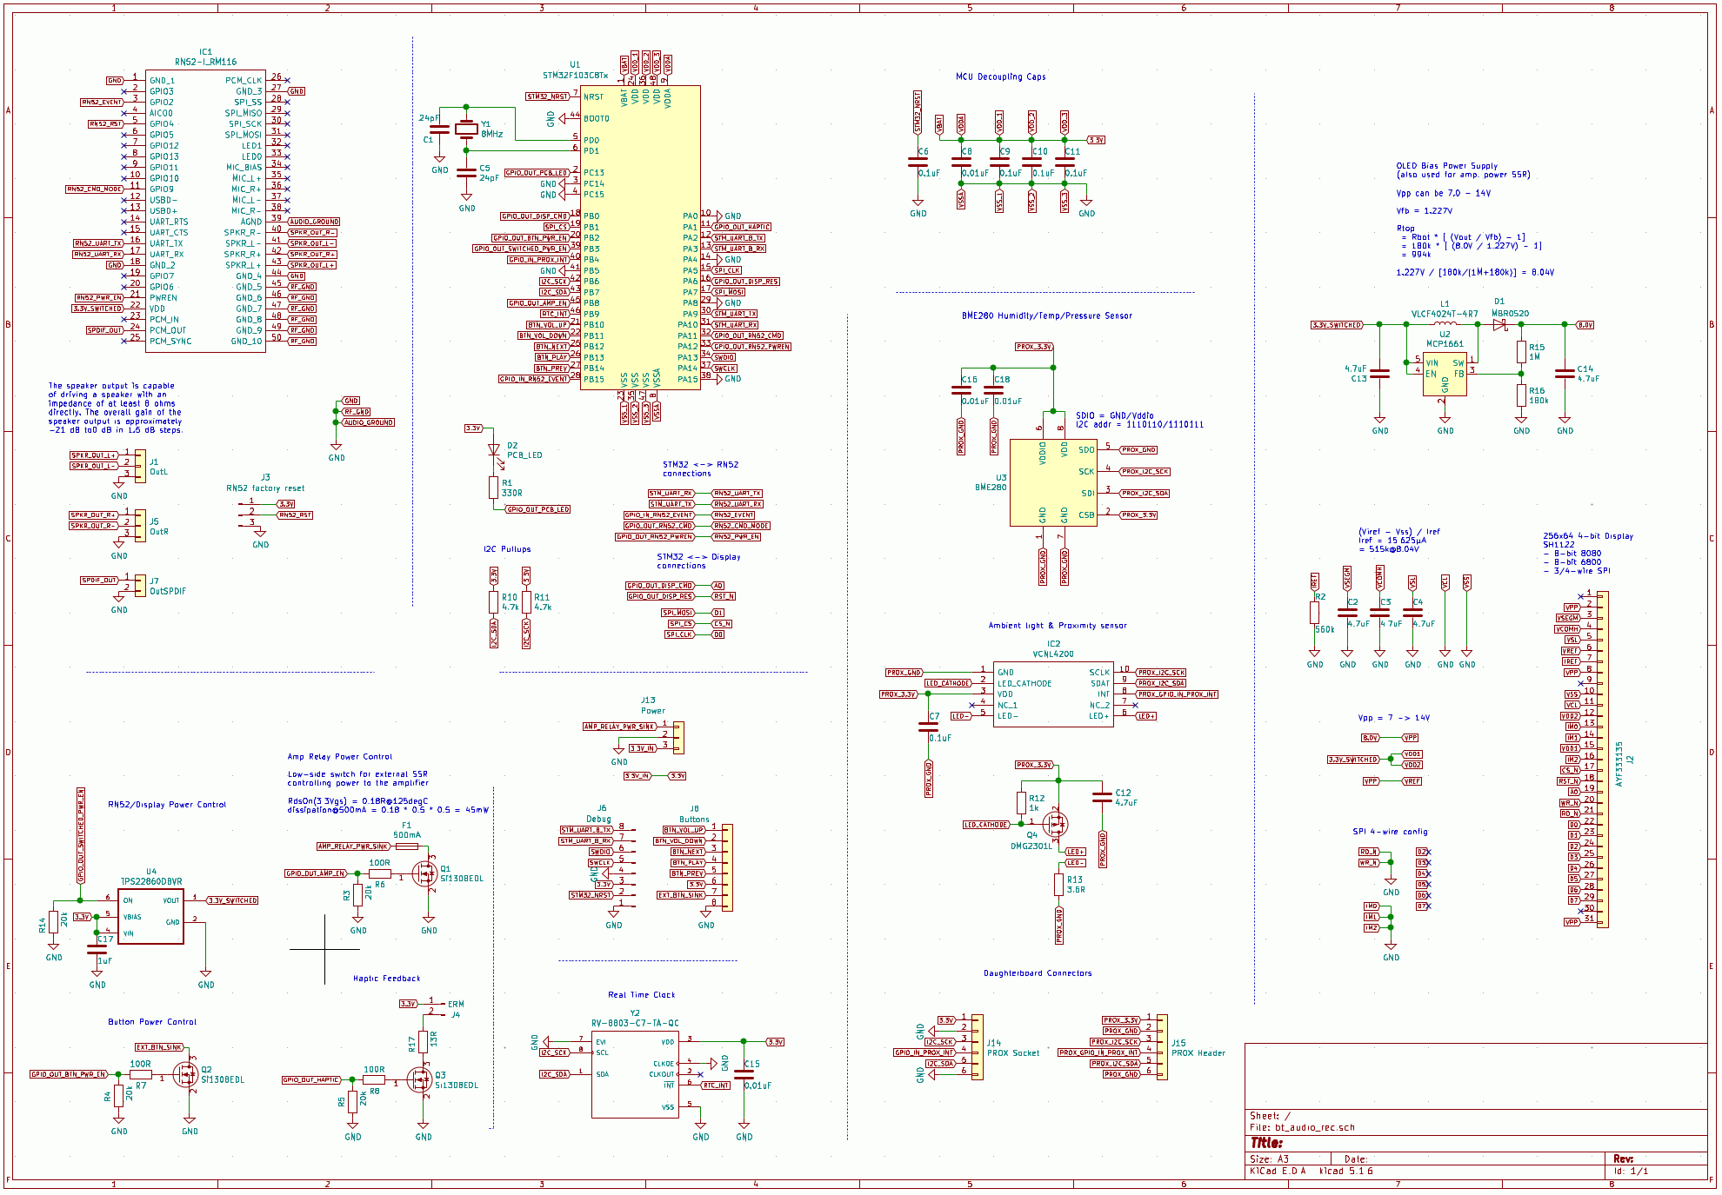1722x1195 pixels.
Task: Click the "MCU Decoupling Caps" text label
Action: pyautogui.click(x=1000, y=76)
